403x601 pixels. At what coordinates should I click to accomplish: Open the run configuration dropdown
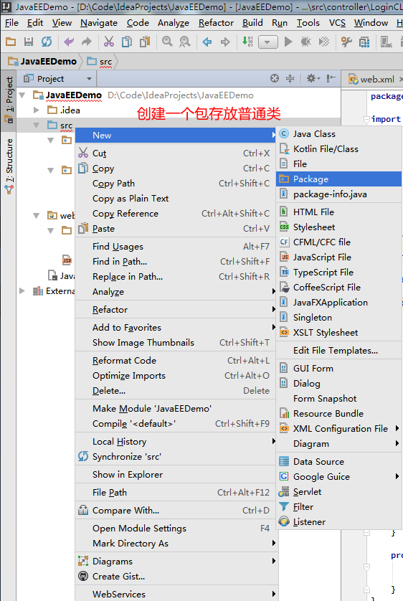click(267, 42)
